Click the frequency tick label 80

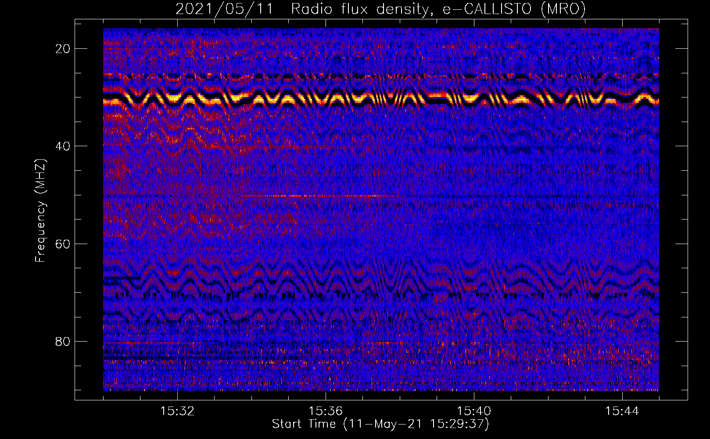[63, 342]
